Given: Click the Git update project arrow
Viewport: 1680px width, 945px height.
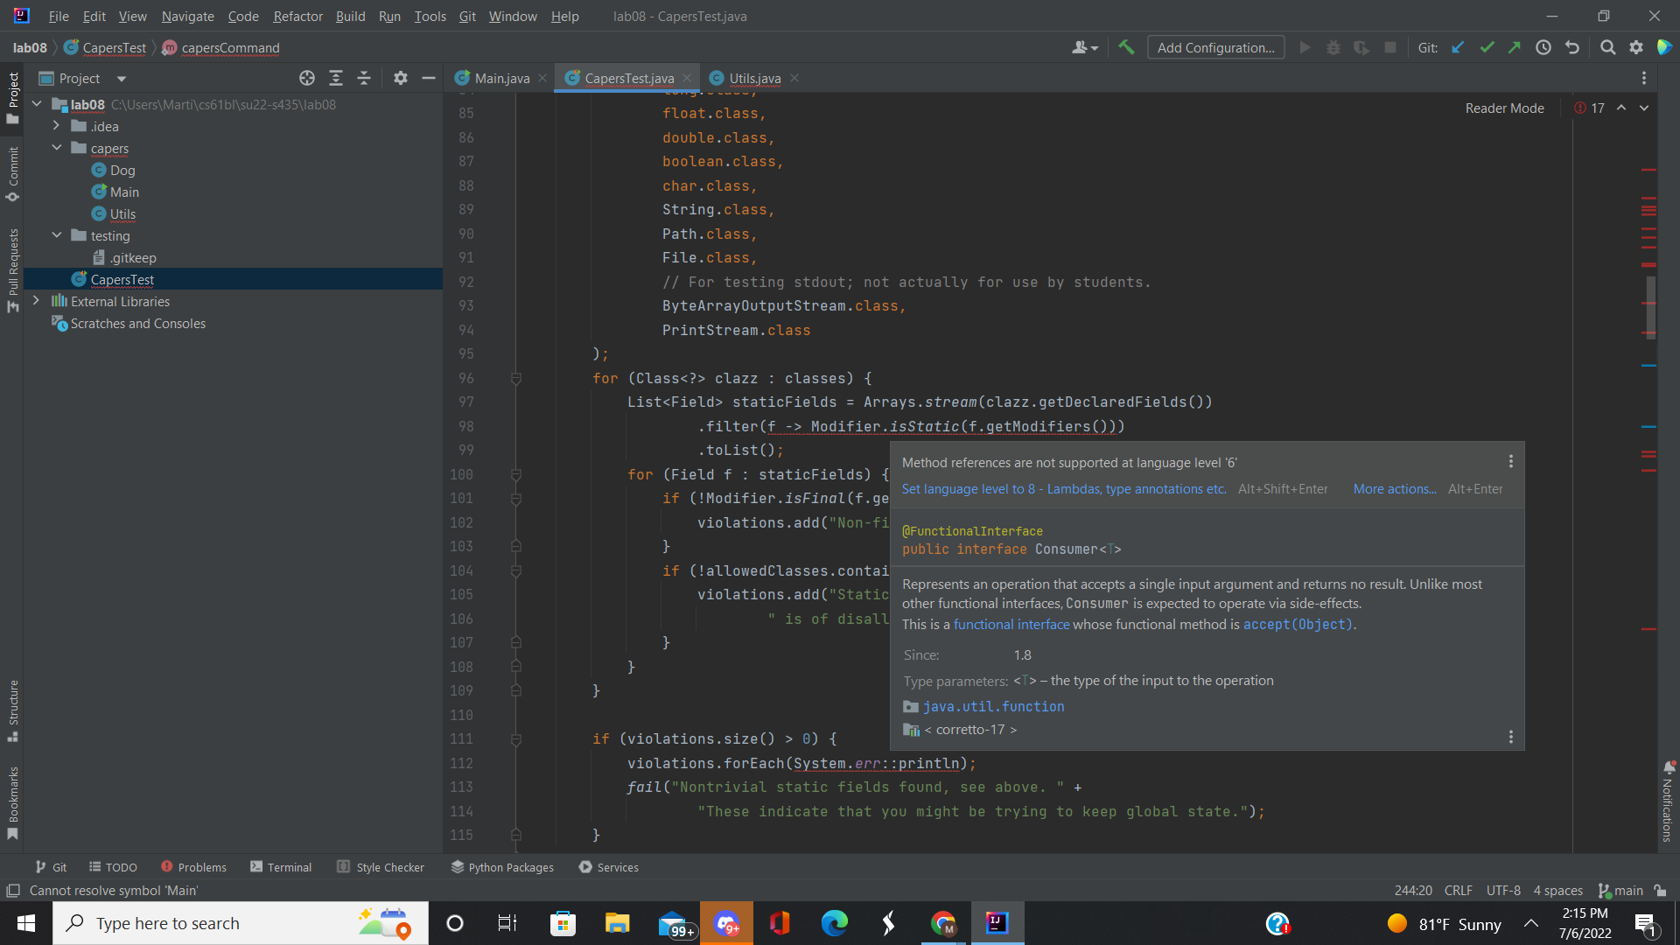Looking at the screenshot, I should [1458, 47].
